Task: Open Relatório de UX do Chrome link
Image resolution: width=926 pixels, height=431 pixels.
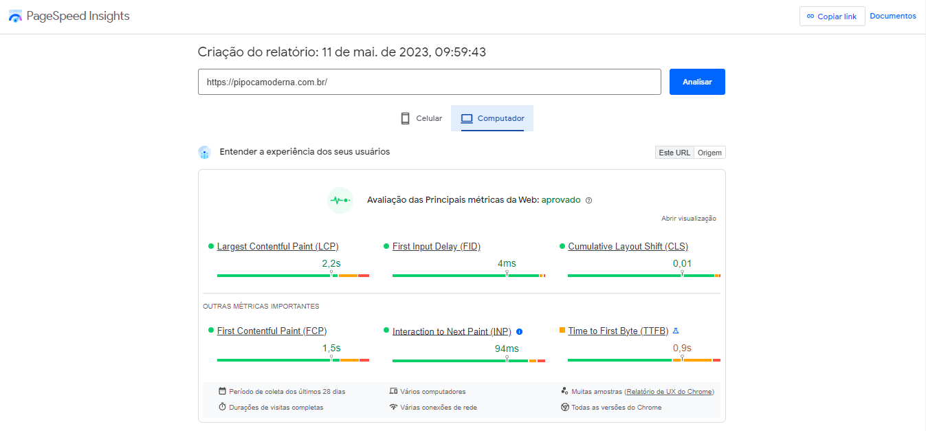Action: (670, 391)
